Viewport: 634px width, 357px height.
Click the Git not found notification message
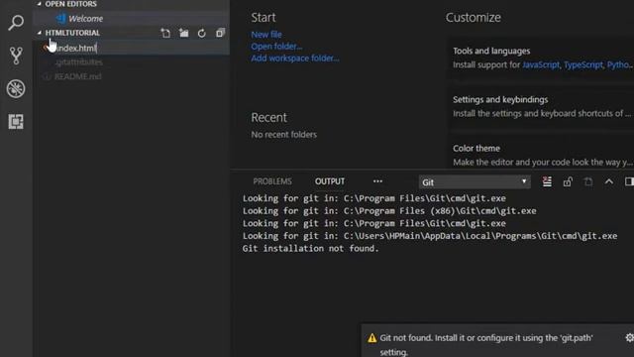coord(486,345)
